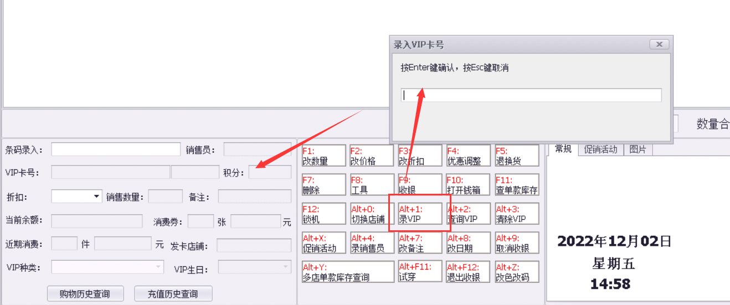This screenshot has width=730, height=305.
Task: Open Alt+X 促销活动 button
Action: 323,243
